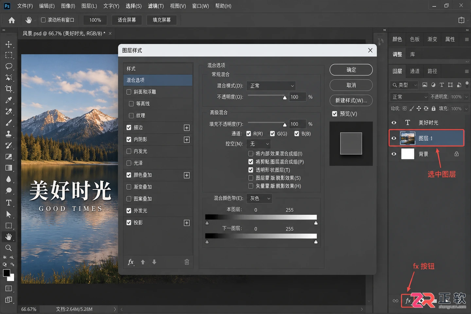This screenshot has height=314, width=471.
Task: Select the Blur (water drop) tool
Action: click(x=9, y=179)
